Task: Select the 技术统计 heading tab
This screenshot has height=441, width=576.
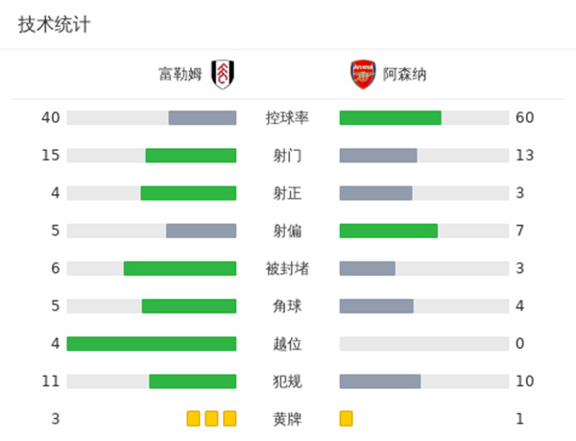Action: tap(54, 25)
